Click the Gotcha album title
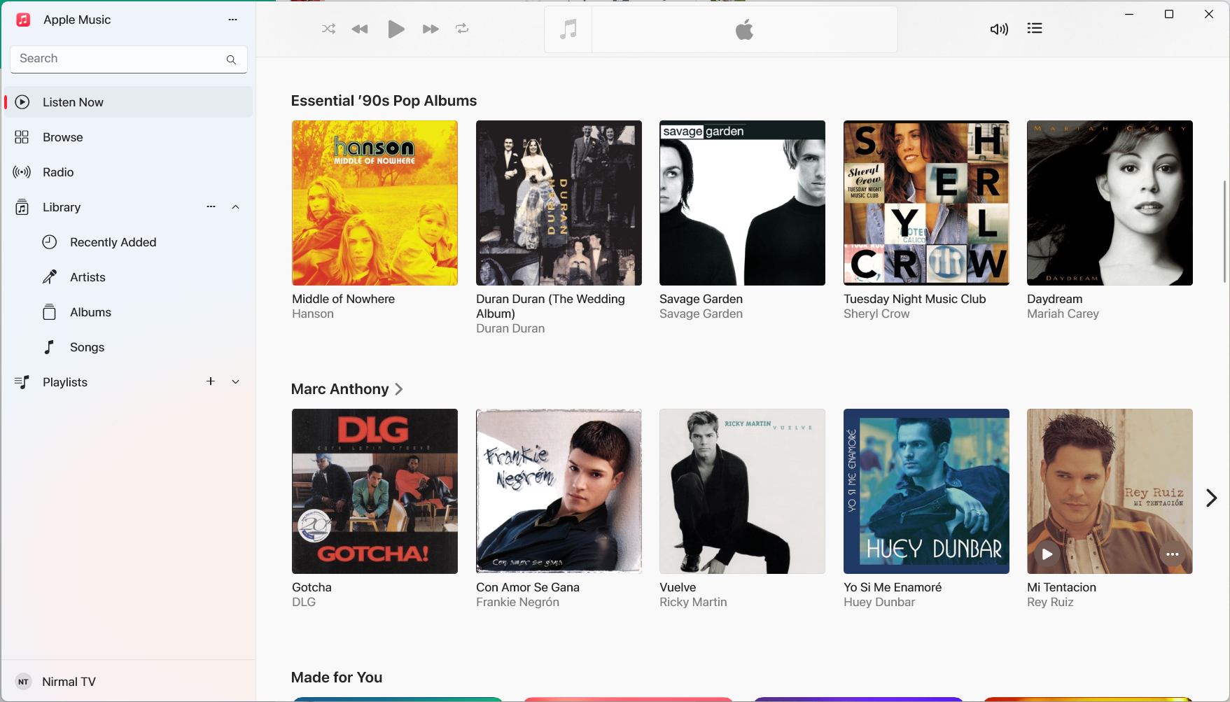Viewport: 1230px width, 702px height. point(312,587)
